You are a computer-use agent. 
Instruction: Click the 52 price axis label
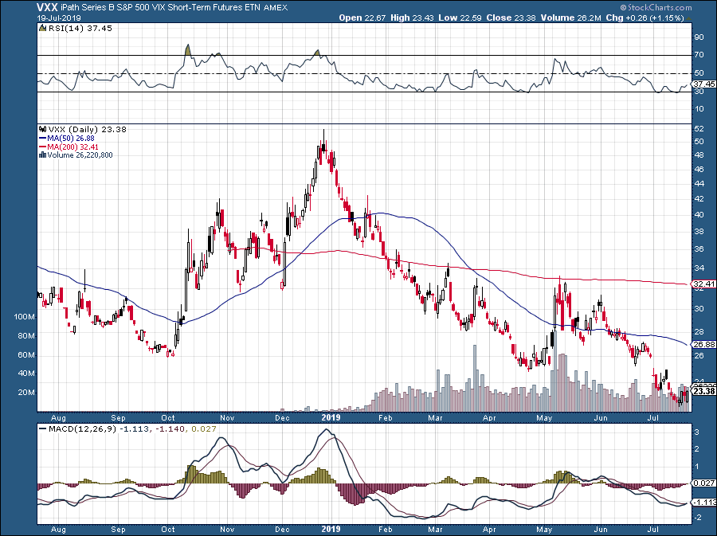tap(699, 129)
